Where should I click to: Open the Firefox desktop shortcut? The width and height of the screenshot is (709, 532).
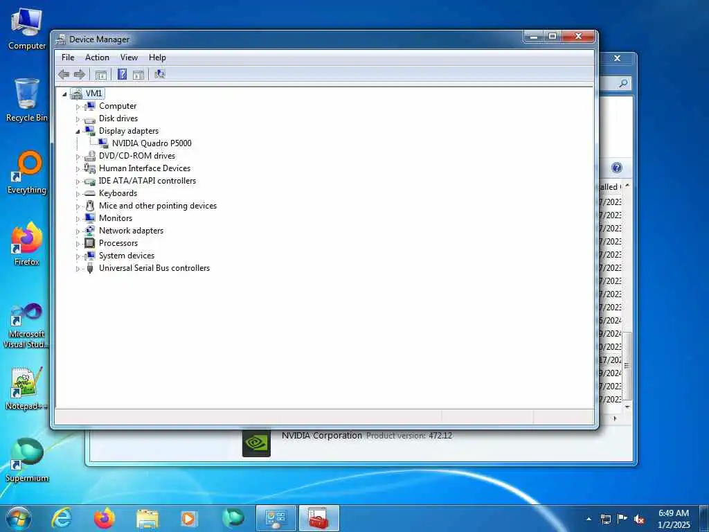point(27,243)
